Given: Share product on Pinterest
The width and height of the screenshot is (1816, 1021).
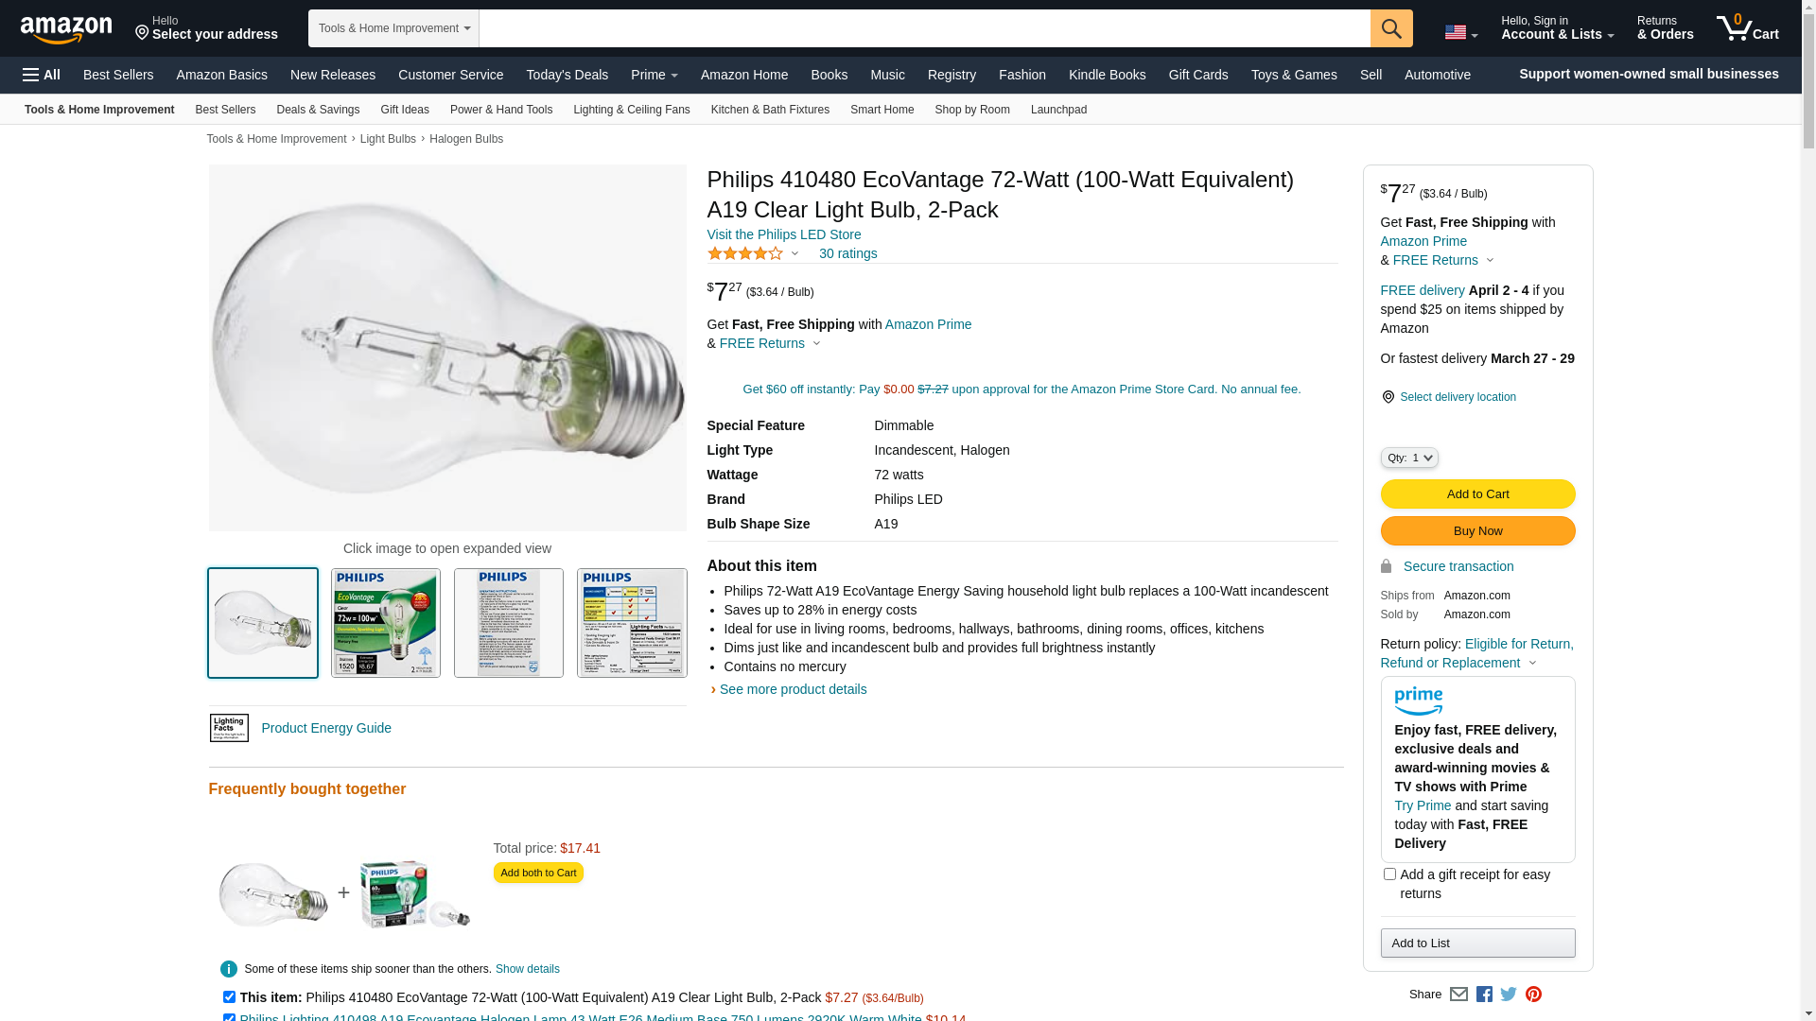Looking at the screenshot, I should point(1533,995).
